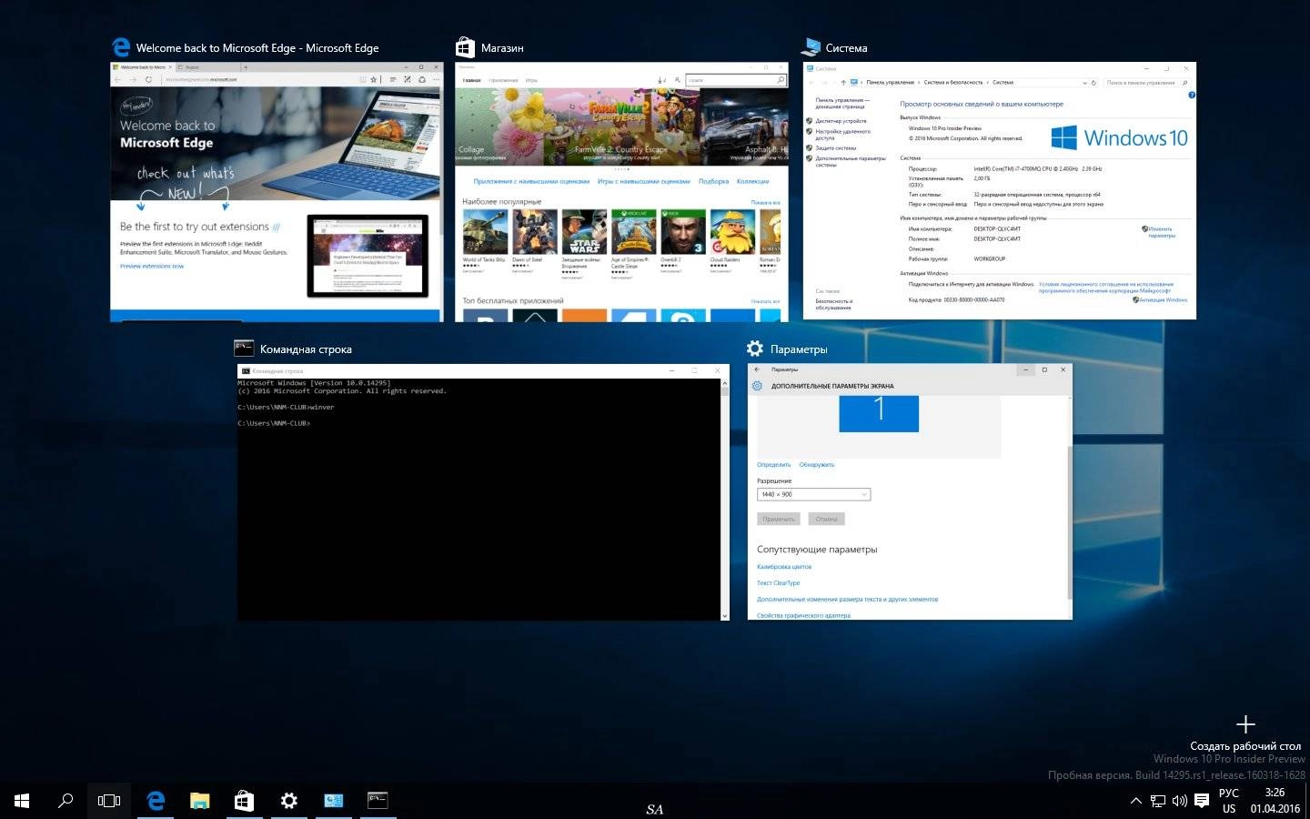Select the Microsoft Edge window thumbnail
The image size is (1310, 819).
(277, 191)
